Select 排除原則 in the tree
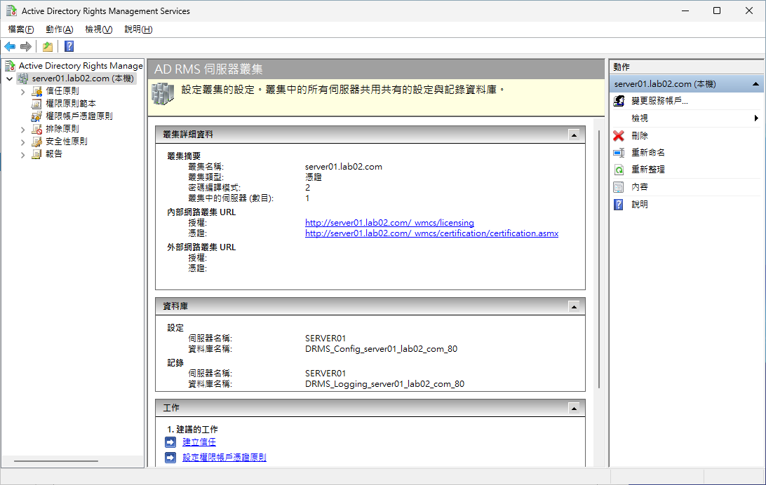Screen dimensions: 766x485 coord(62,129)
